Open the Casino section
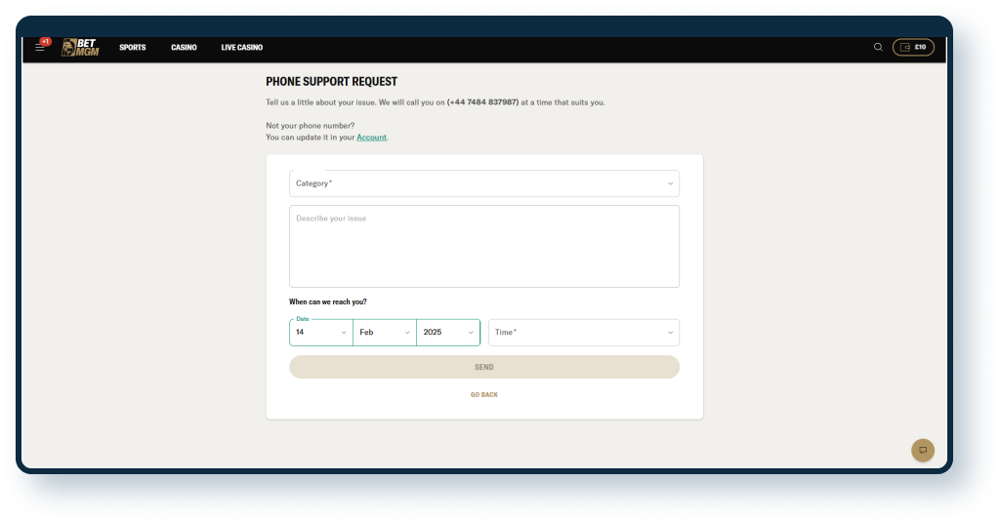The width and height of the screenshot is (1000, 521). pyautogui.click(x=184, y=48)
